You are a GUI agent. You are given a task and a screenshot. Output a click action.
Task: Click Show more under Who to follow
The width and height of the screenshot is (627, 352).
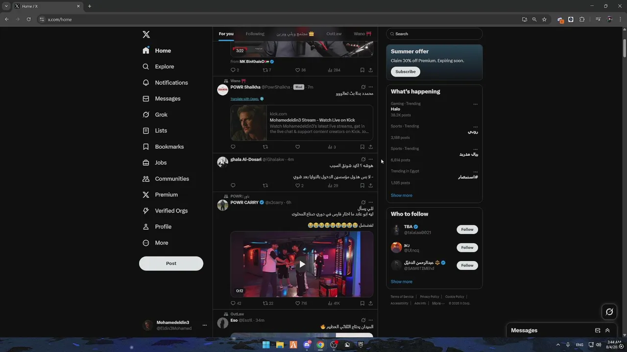tap(402, 282)
